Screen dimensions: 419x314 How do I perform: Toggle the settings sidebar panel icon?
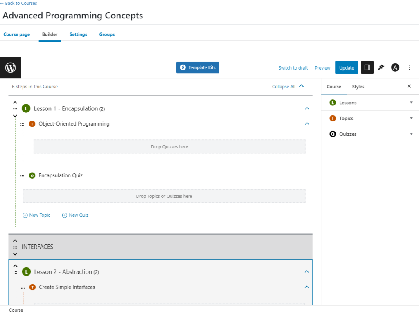click(x=367, y=67)
